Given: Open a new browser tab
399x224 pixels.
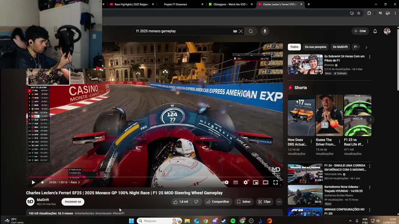Looking at the screenshot, I should pos(309,4).
